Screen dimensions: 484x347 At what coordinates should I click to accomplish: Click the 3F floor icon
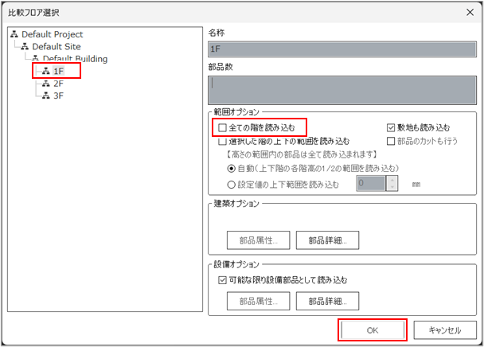[46, 95]
